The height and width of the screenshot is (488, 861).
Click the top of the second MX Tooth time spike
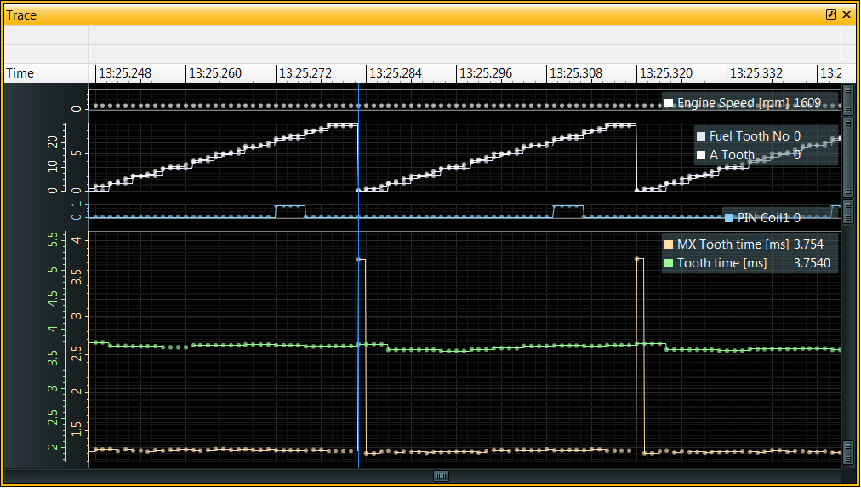tap(640, 258)
